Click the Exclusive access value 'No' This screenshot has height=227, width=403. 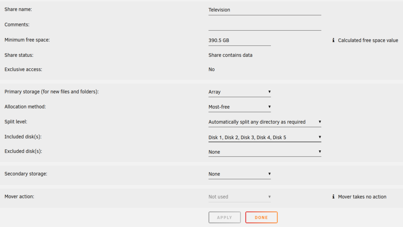212,69
